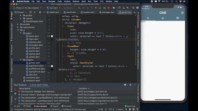The image size is (198, 111).
Task: Collapse the pages folder
Action: pyautogui.click(x=21, y=33)
